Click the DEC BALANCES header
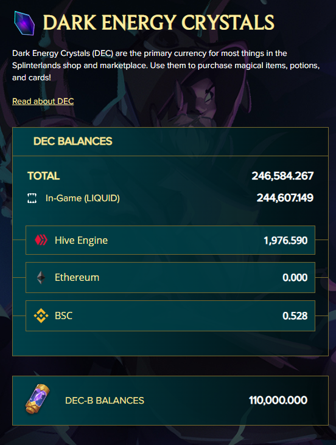The image size is (336, 445). (73, 141)
